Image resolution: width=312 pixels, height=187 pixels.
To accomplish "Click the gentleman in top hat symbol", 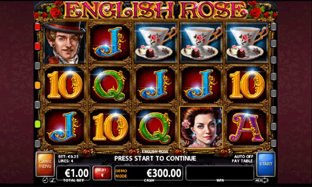I will coord(64,43).
